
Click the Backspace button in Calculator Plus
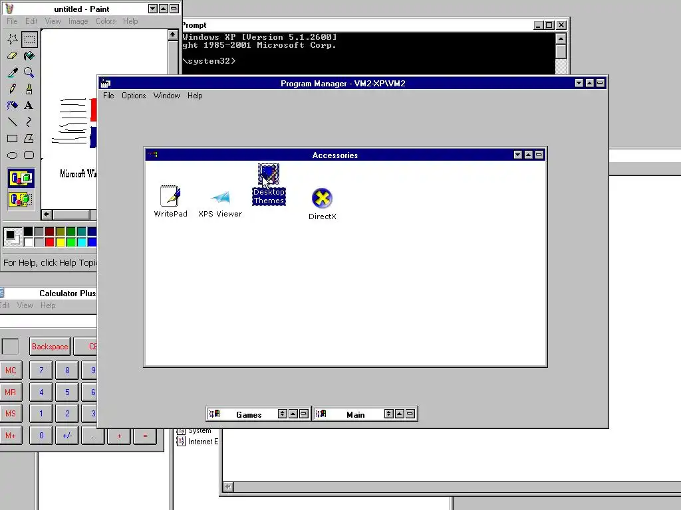point(50,347)
